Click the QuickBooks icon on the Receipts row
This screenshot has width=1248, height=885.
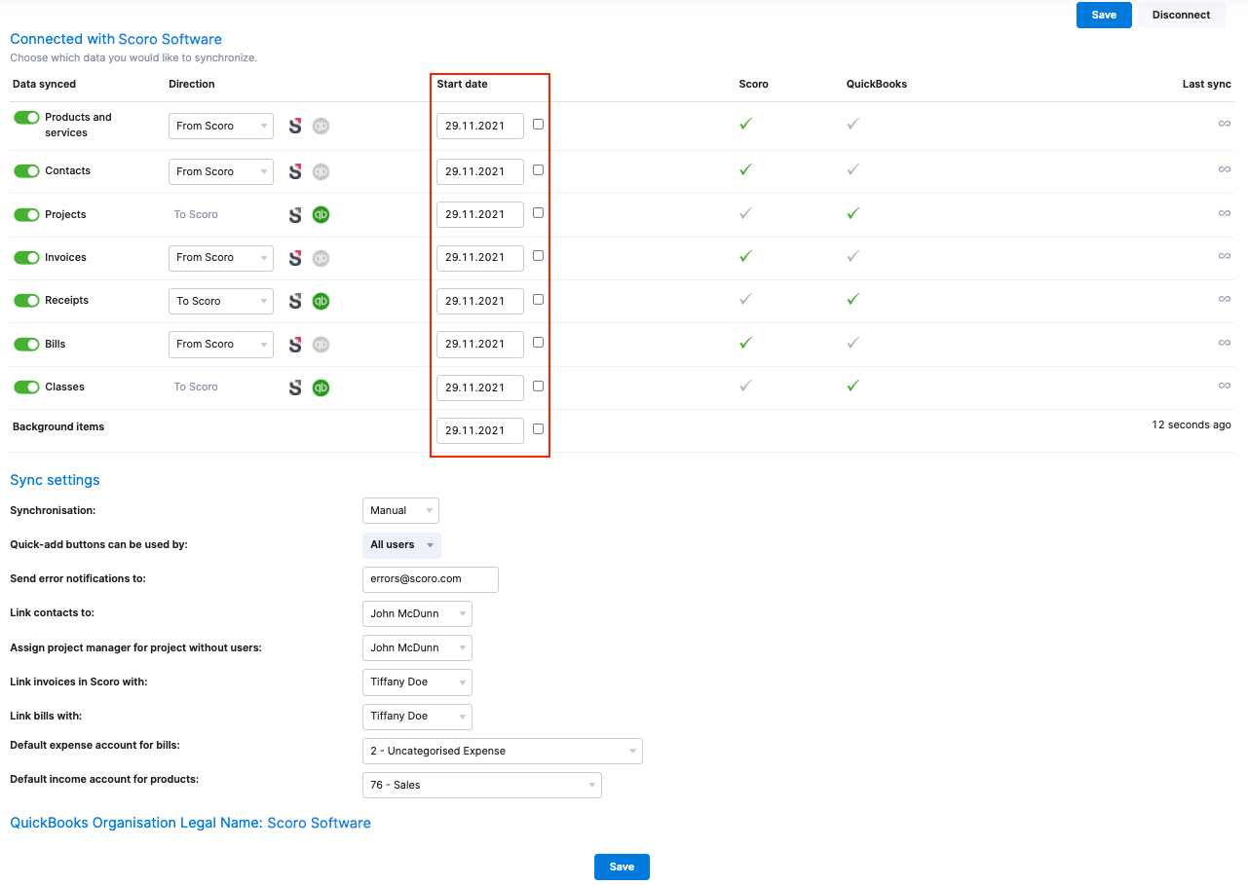pyautogui.click(x=321, y=301)
